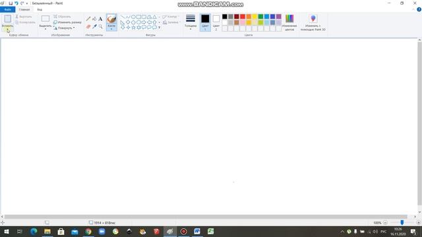The height and width of the screenshot is (237, 422).
Task: Open the Paste dropdown arrow
Action: 7,29
